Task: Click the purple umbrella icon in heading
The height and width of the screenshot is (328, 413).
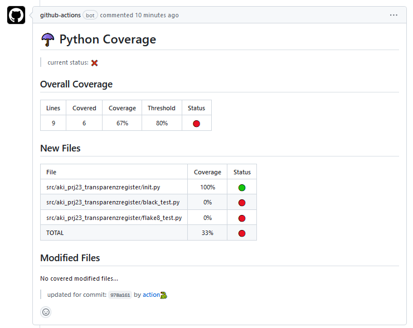Action: point(48,40)
